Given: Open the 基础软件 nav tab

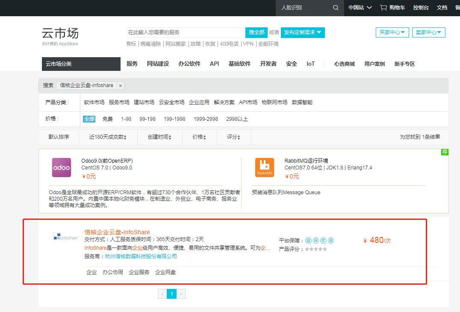Looking at the screenshot, I should (240, 64).
